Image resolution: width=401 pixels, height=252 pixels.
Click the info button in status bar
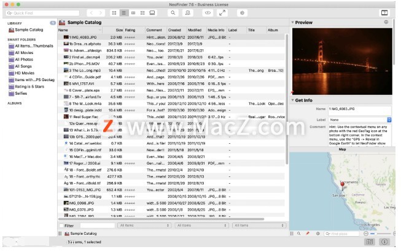coord(384,242)
